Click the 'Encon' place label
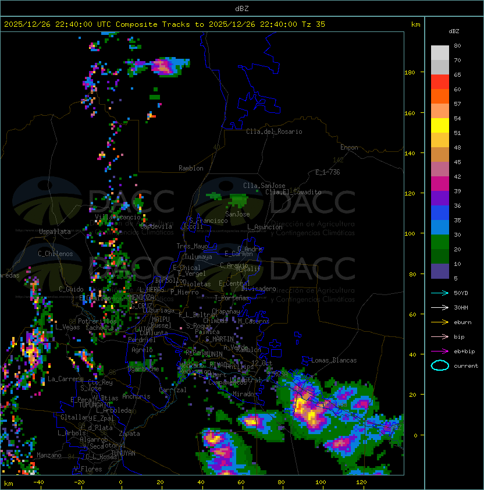 point(350,147)
